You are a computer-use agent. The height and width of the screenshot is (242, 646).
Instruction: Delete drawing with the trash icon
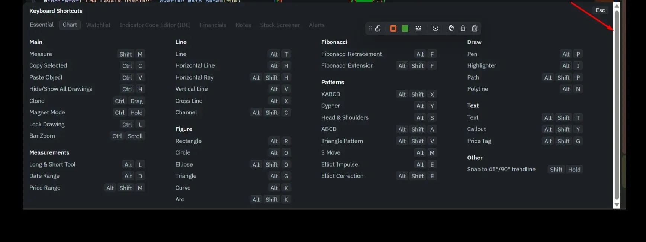(x=475, y=29)
